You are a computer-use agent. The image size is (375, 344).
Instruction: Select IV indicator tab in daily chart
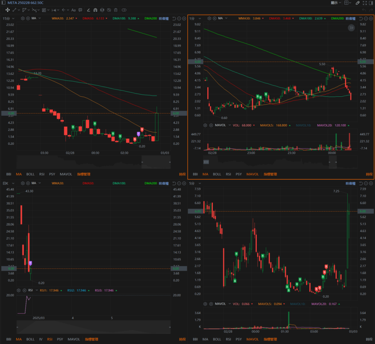pyautogui.click(x=41, y=339)
